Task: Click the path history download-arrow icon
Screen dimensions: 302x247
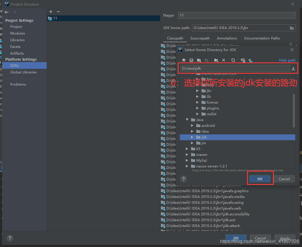Action: tap(293, 68)
